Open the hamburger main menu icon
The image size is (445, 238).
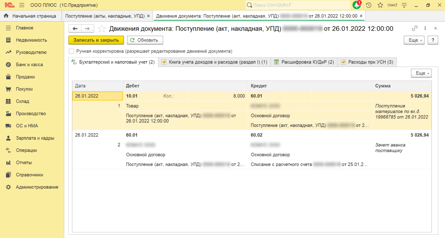tap(22, 5)
